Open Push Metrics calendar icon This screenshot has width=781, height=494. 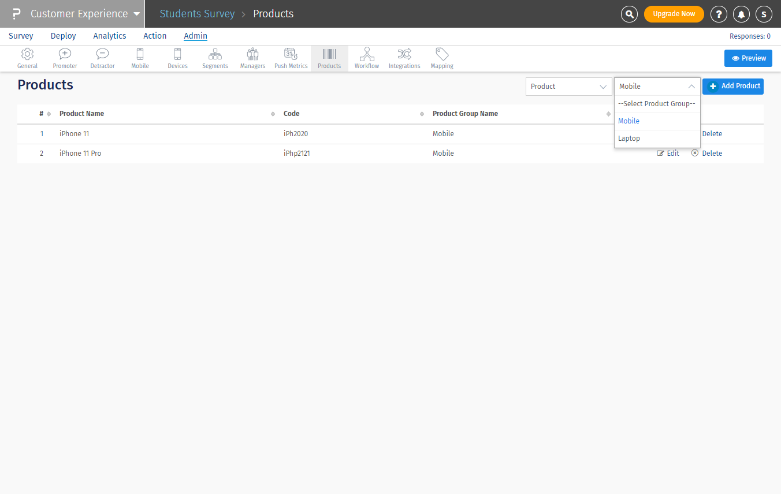[x=291, y=55]
